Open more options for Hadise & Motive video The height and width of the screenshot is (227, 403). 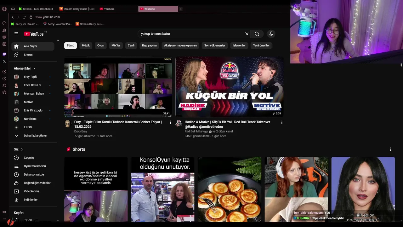pyautogui.click(x=282, y=122)
